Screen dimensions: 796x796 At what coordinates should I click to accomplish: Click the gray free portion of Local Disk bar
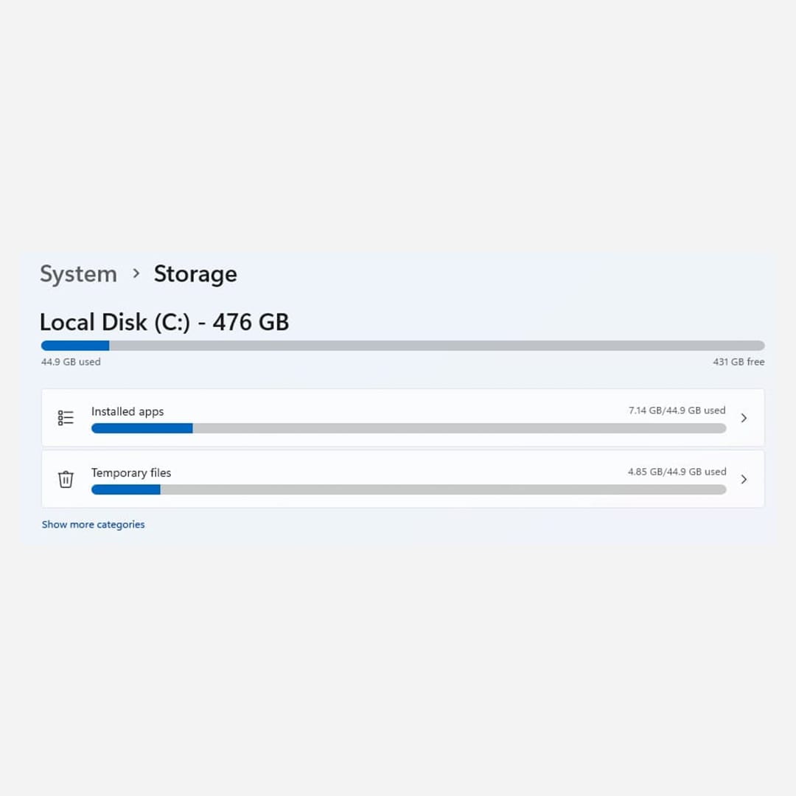pyautogui.click(x=435, y=346)
